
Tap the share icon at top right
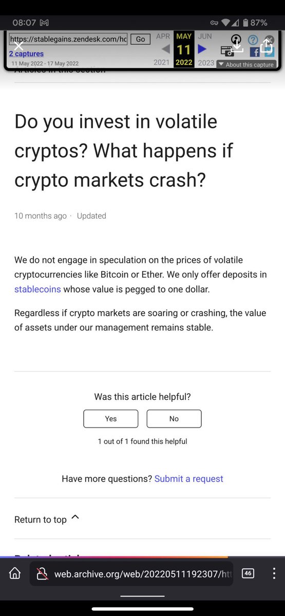pos(266,46)
